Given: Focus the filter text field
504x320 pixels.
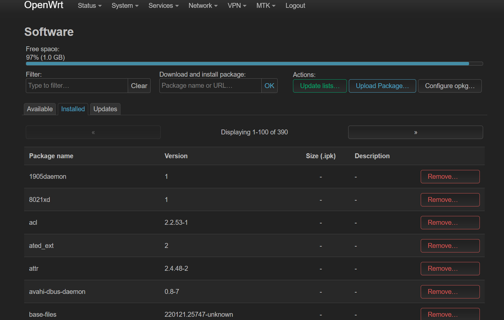Looking at the screenshot, I should click(77, 86).
